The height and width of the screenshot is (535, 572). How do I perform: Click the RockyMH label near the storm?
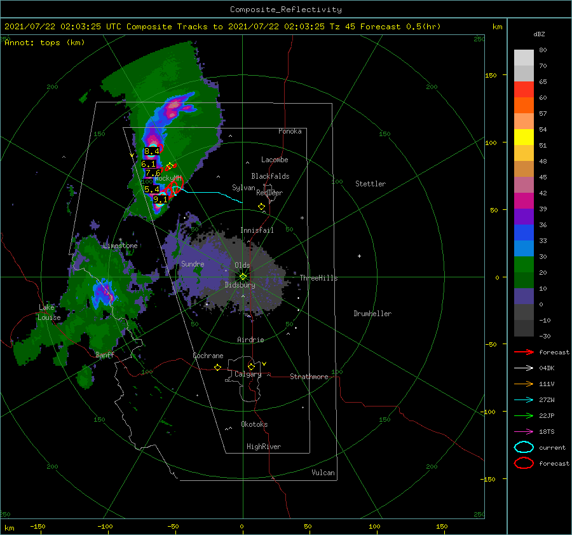point(168,178)
